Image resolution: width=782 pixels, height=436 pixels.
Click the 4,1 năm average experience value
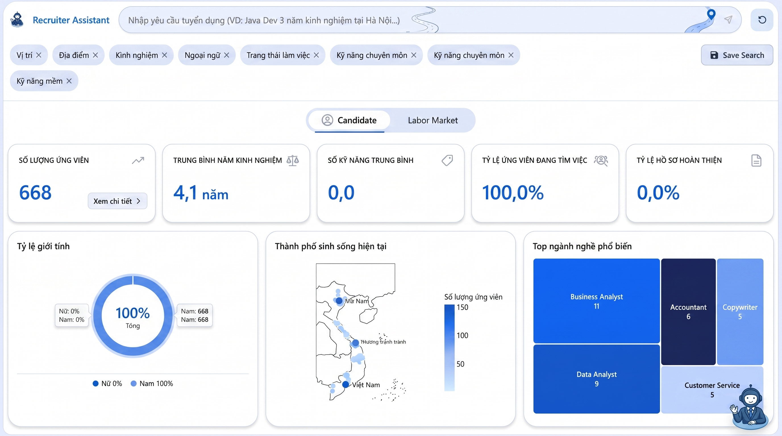(x=201, y=193)
